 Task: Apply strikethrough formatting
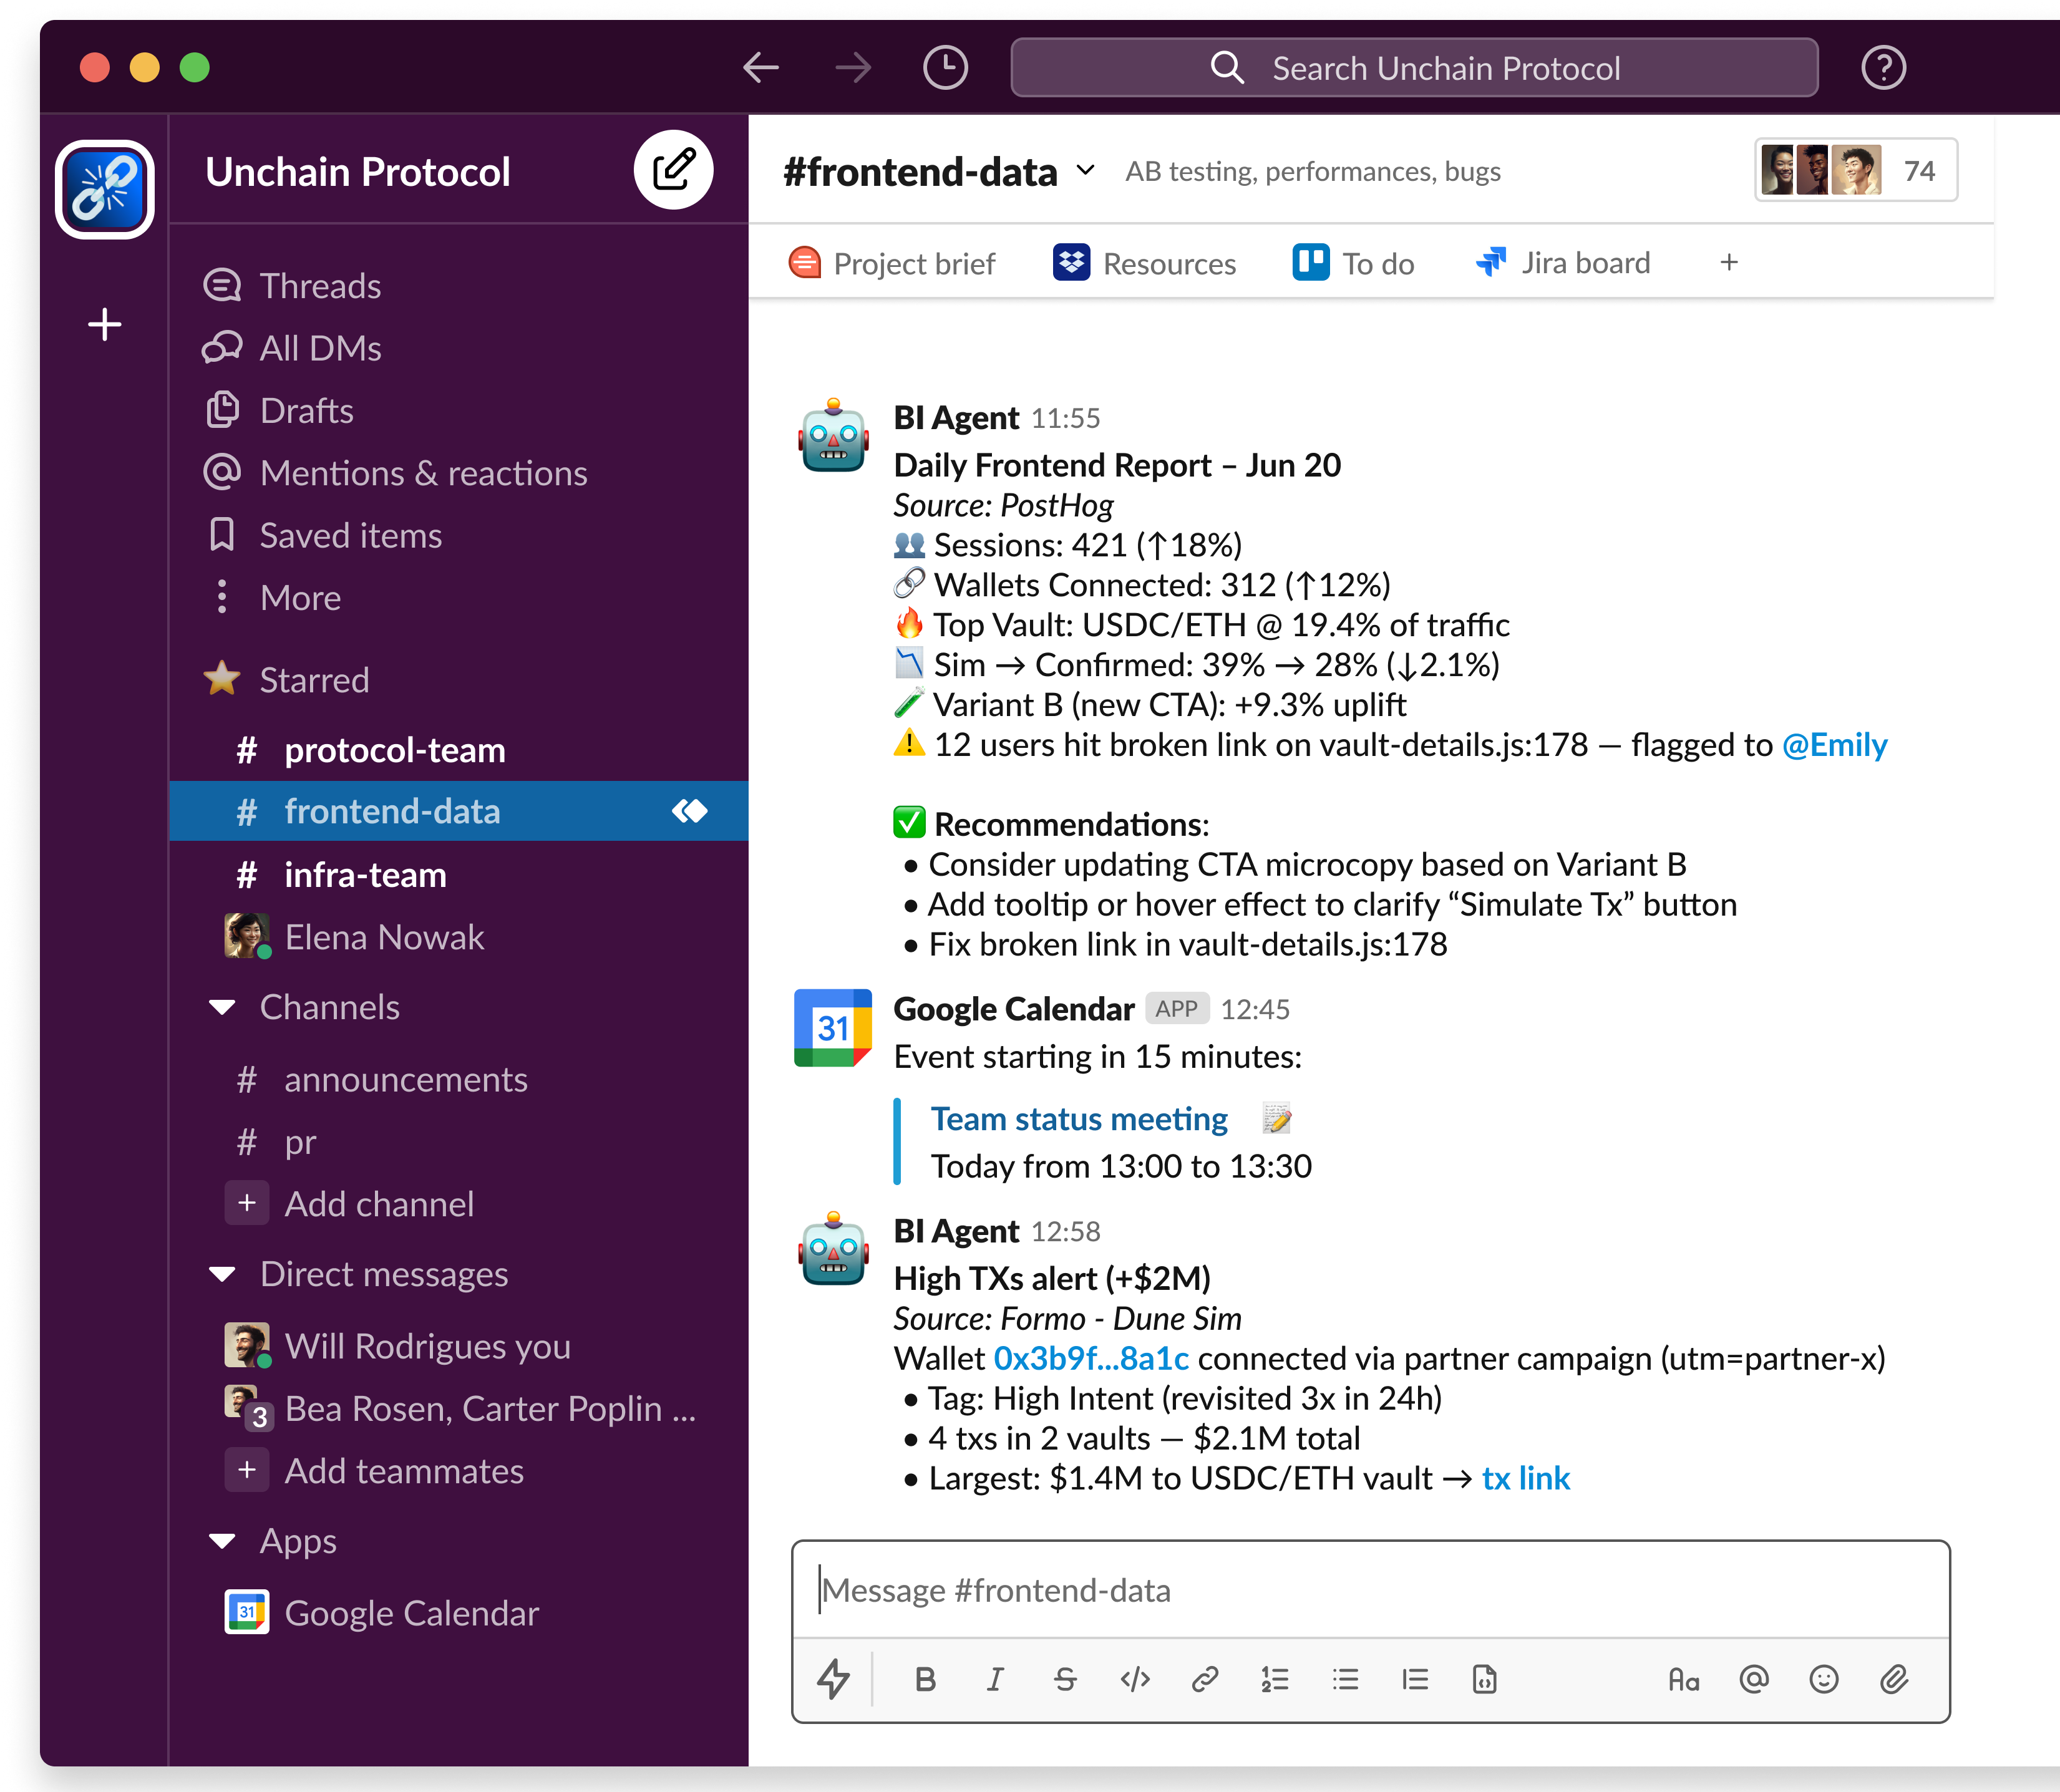[1065, 1679]
